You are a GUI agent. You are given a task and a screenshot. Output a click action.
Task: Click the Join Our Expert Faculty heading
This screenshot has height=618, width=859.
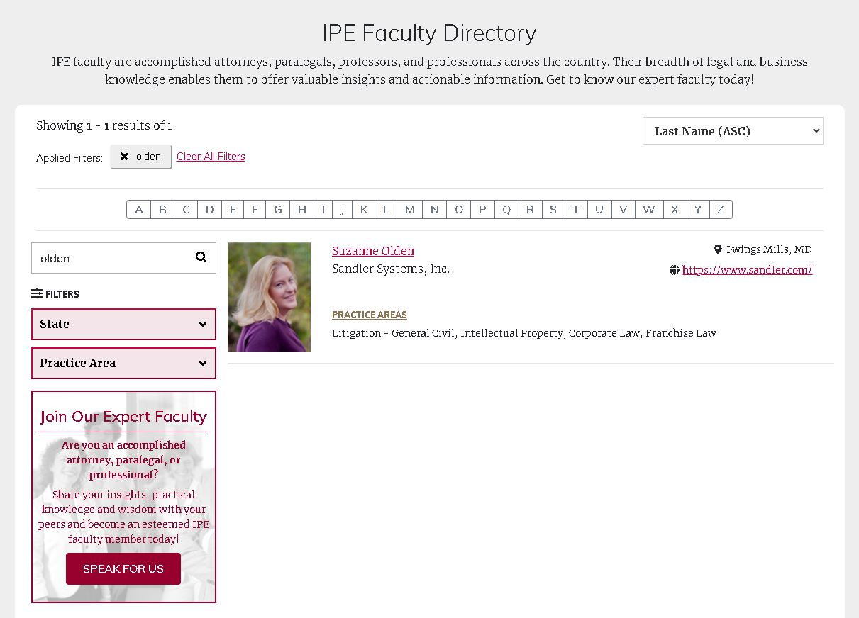(123, 416)
